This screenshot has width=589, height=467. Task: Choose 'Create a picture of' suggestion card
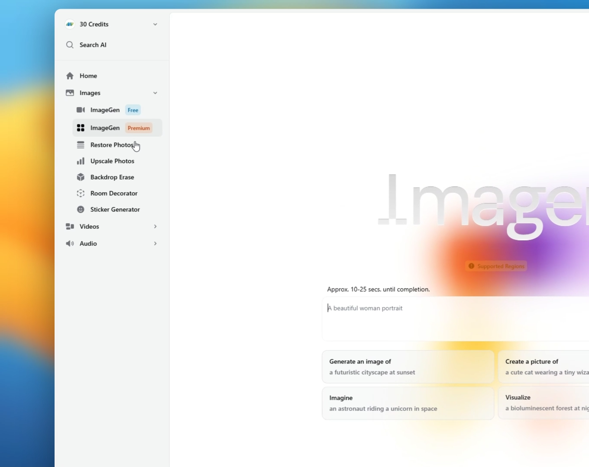click(544, 367)
